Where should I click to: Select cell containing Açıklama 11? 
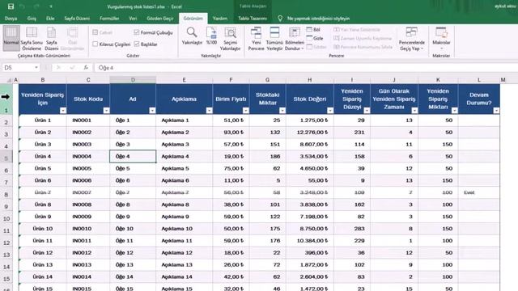[184, 241]
